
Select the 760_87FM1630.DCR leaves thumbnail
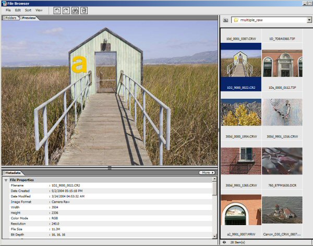[282, 161]
